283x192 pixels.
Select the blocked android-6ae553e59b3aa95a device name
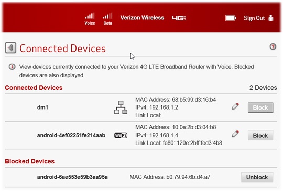click(72, 177)
